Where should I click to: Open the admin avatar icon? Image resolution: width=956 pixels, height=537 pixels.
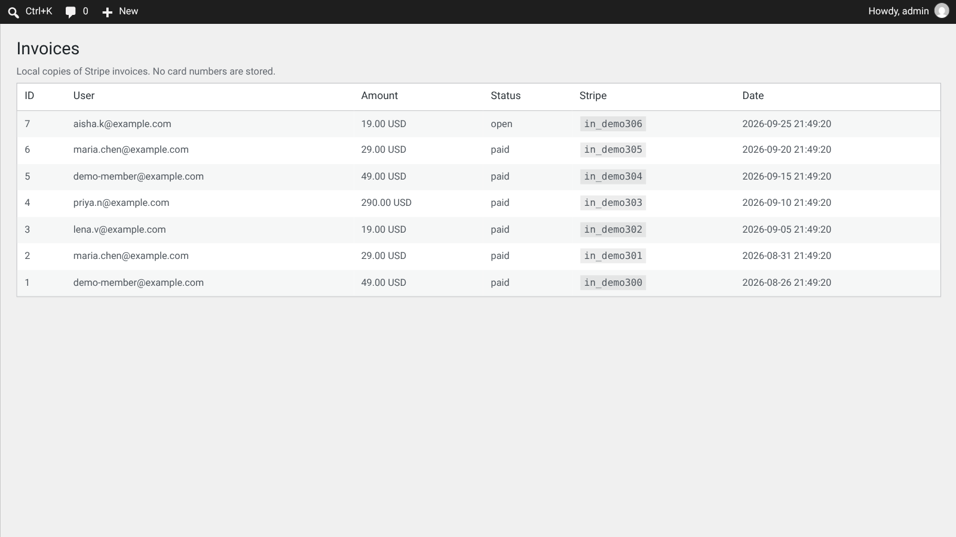coord(942,11)
